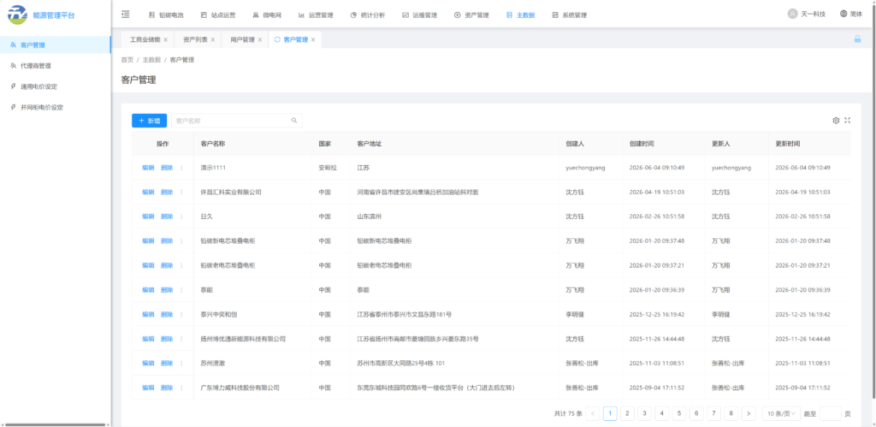Image resolution: width=876 pixels, height=427 pixels.
Task: Open the 站点运营 top menu
Action: pos(218,15)
